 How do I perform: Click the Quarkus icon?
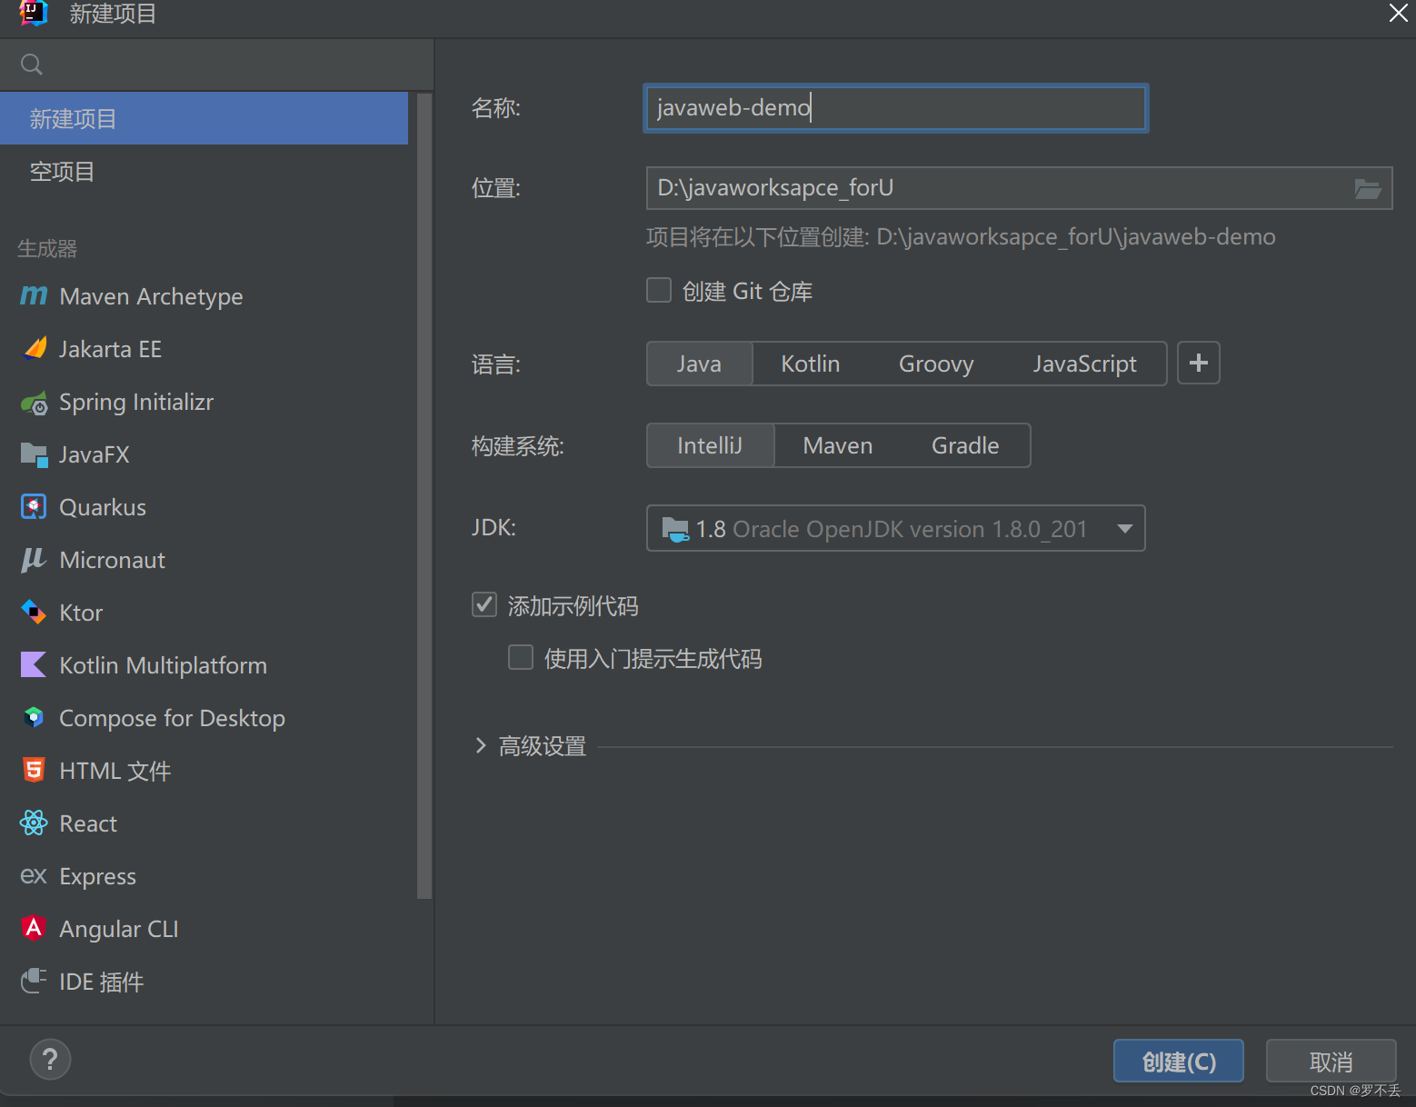pyautogui.click(x=34, y=507)
